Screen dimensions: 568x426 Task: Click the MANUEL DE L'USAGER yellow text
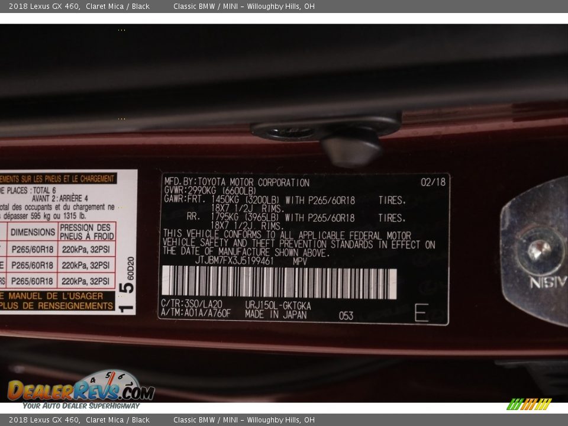(56, 296)
